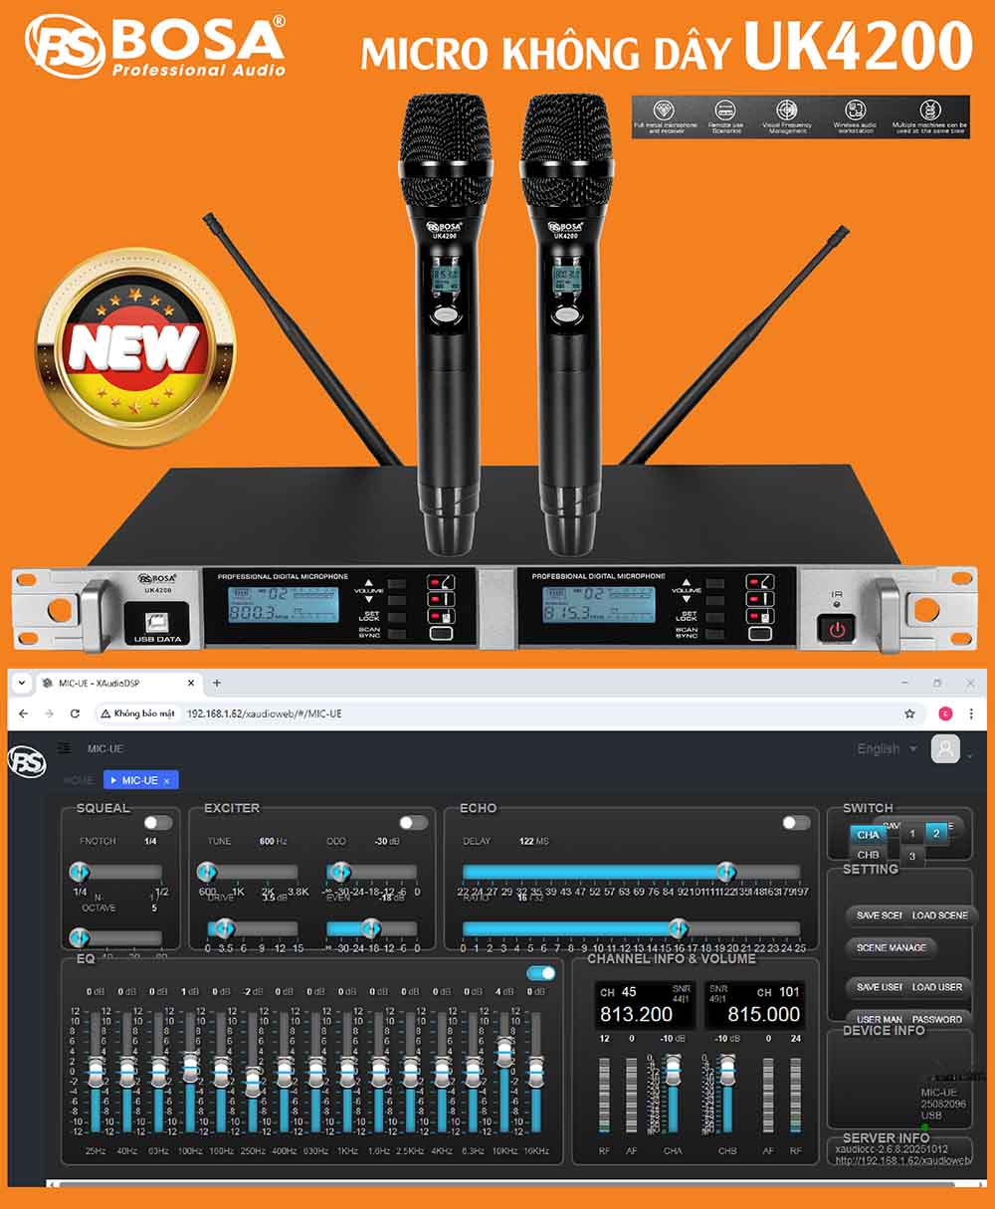The height and width of the screenshot is (1209, 995).
Task: Open a new browser tab with plus icon
Action: pos(217,684)
